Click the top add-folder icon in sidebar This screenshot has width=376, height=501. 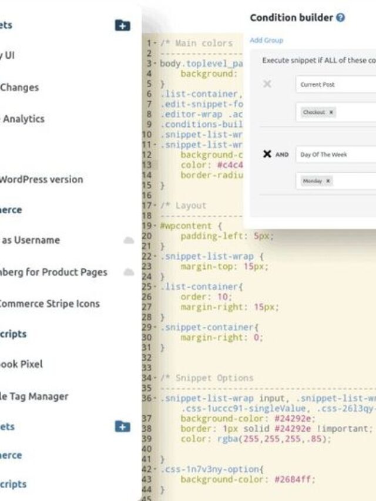pyautogui.click(x=122, y=25)
